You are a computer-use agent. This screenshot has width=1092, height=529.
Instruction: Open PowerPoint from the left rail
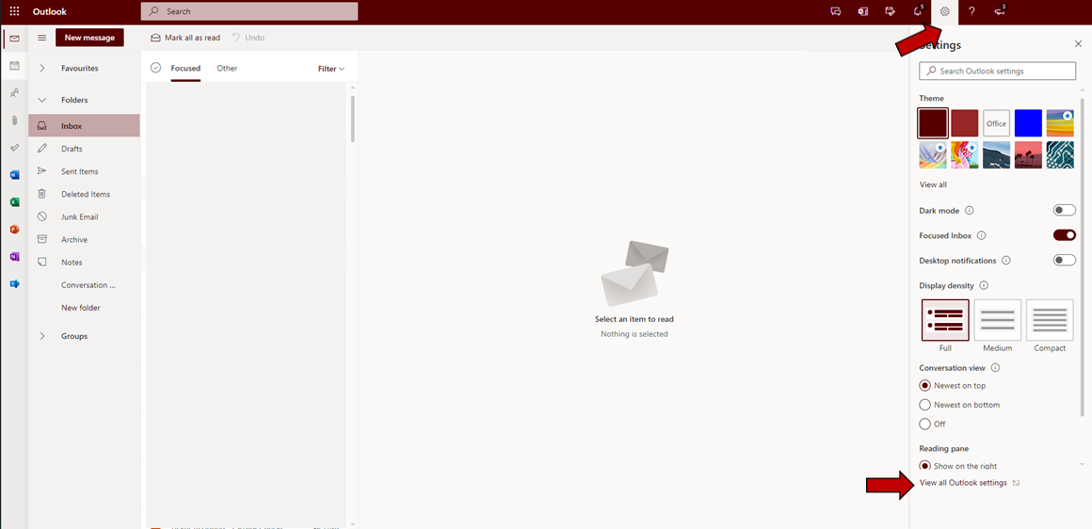point(14,230)
